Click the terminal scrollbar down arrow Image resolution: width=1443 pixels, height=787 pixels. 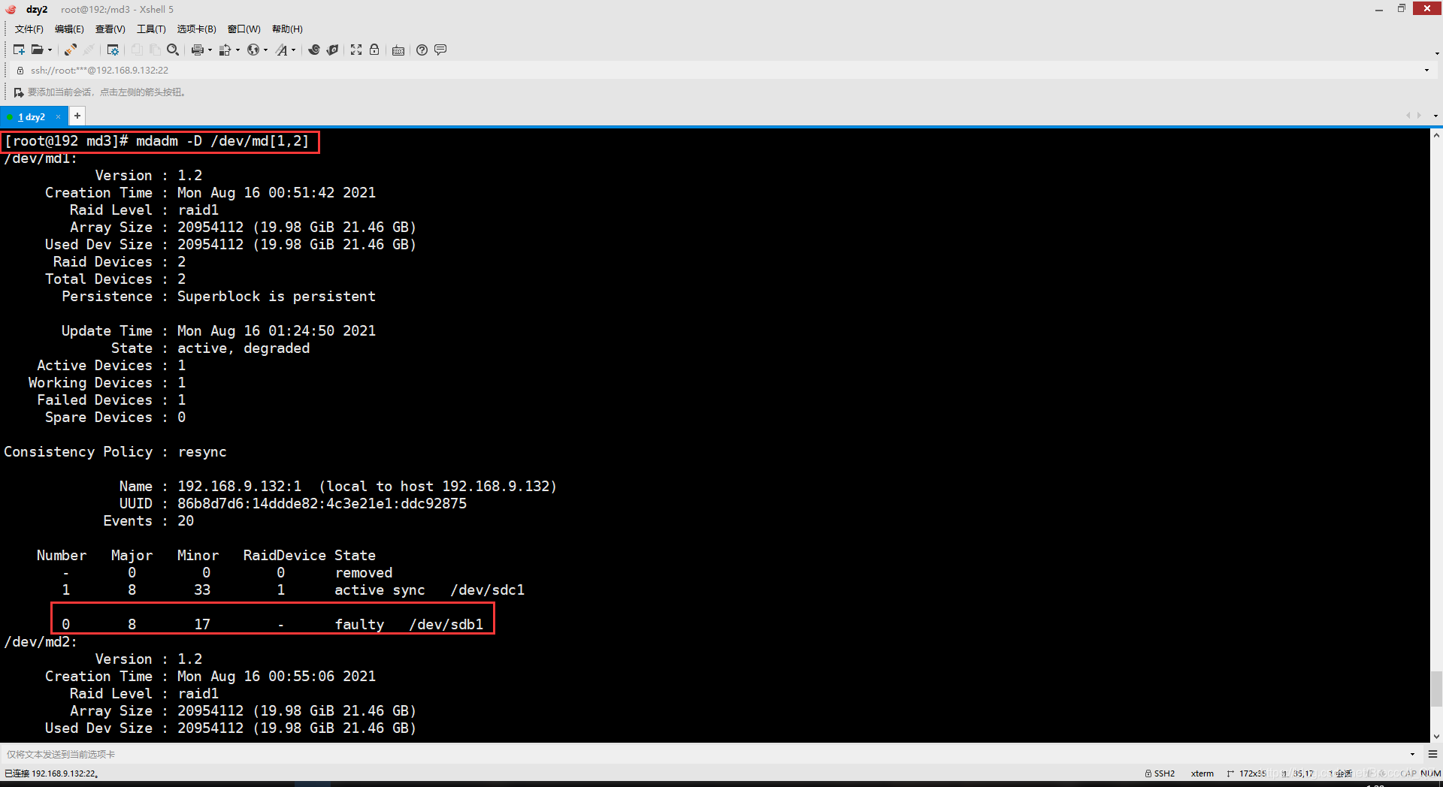(1436, 737)
